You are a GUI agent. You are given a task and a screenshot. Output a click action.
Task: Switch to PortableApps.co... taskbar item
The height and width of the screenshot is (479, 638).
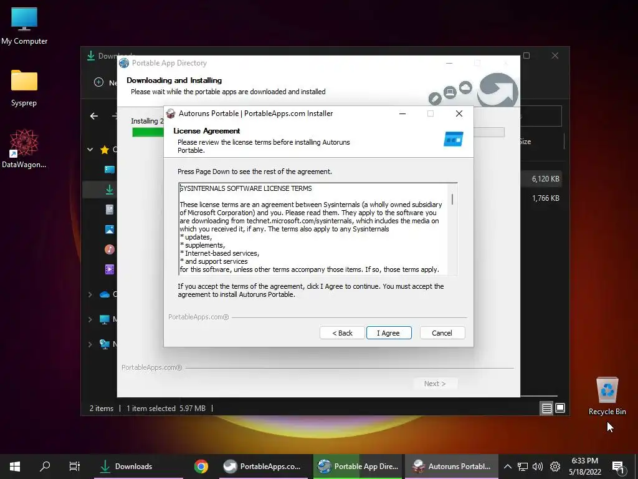coord(264,467)
